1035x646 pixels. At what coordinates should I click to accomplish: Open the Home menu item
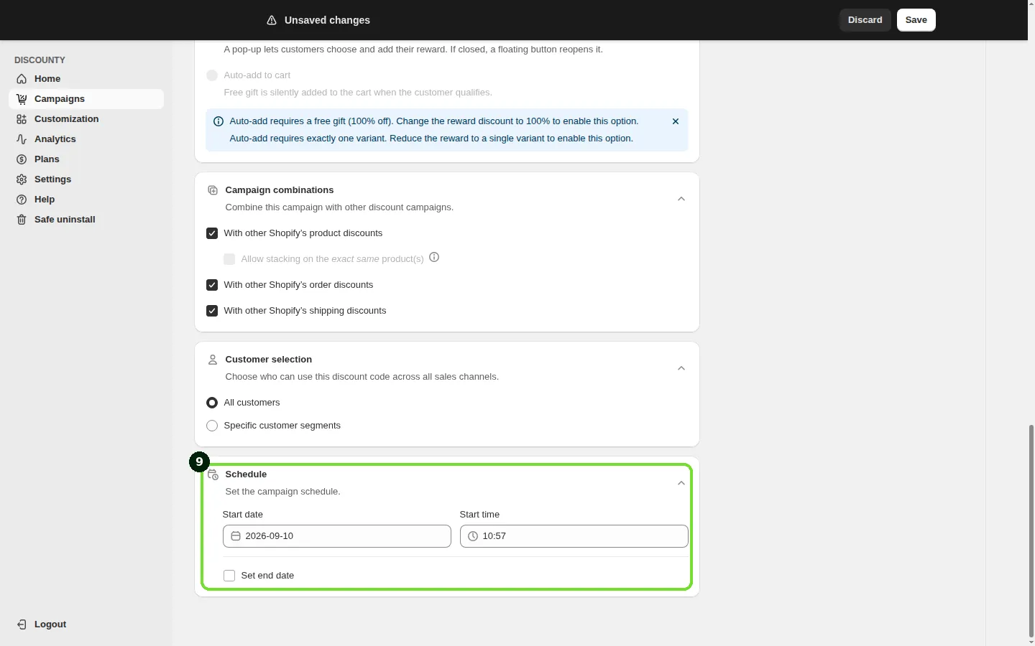[86, 79]
